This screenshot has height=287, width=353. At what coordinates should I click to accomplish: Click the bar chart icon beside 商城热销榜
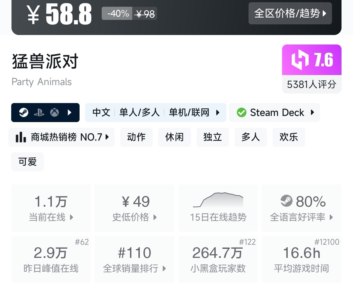click(21, 137)
